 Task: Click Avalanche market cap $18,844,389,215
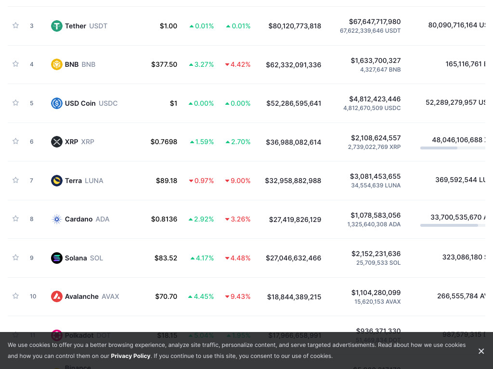294,297
